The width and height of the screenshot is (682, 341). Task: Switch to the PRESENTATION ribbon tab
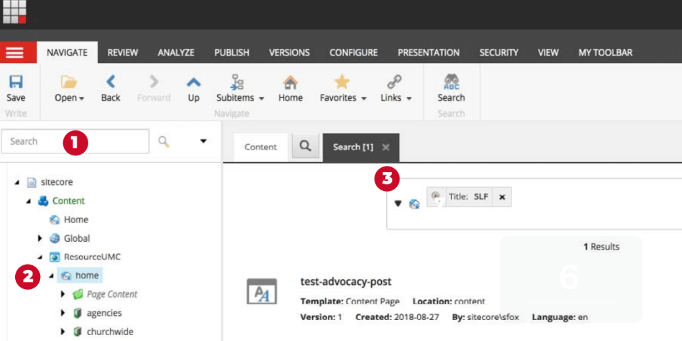click(429, 53)
